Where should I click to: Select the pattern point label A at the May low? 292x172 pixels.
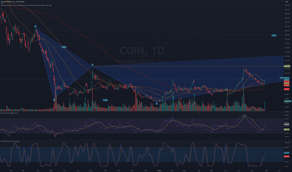[x=54, y=100]
